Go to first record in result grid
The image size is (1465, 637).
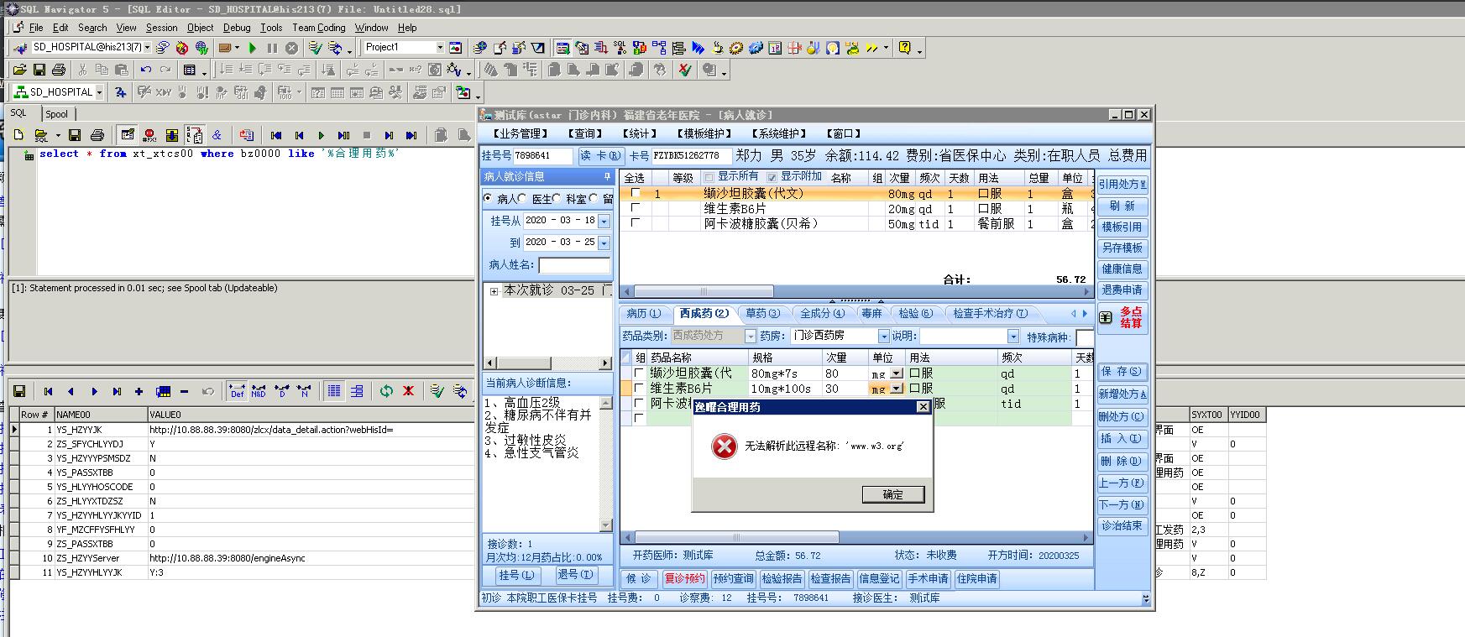tap(48, 391)
